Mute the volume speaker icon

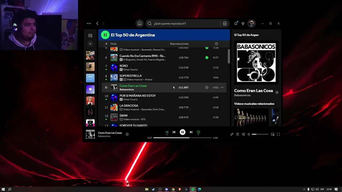(249, 134)
